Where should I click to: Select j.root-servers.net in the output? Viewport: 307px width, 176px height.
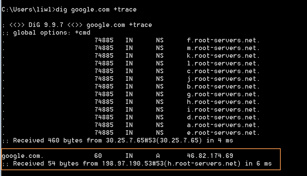coord(223,79)
